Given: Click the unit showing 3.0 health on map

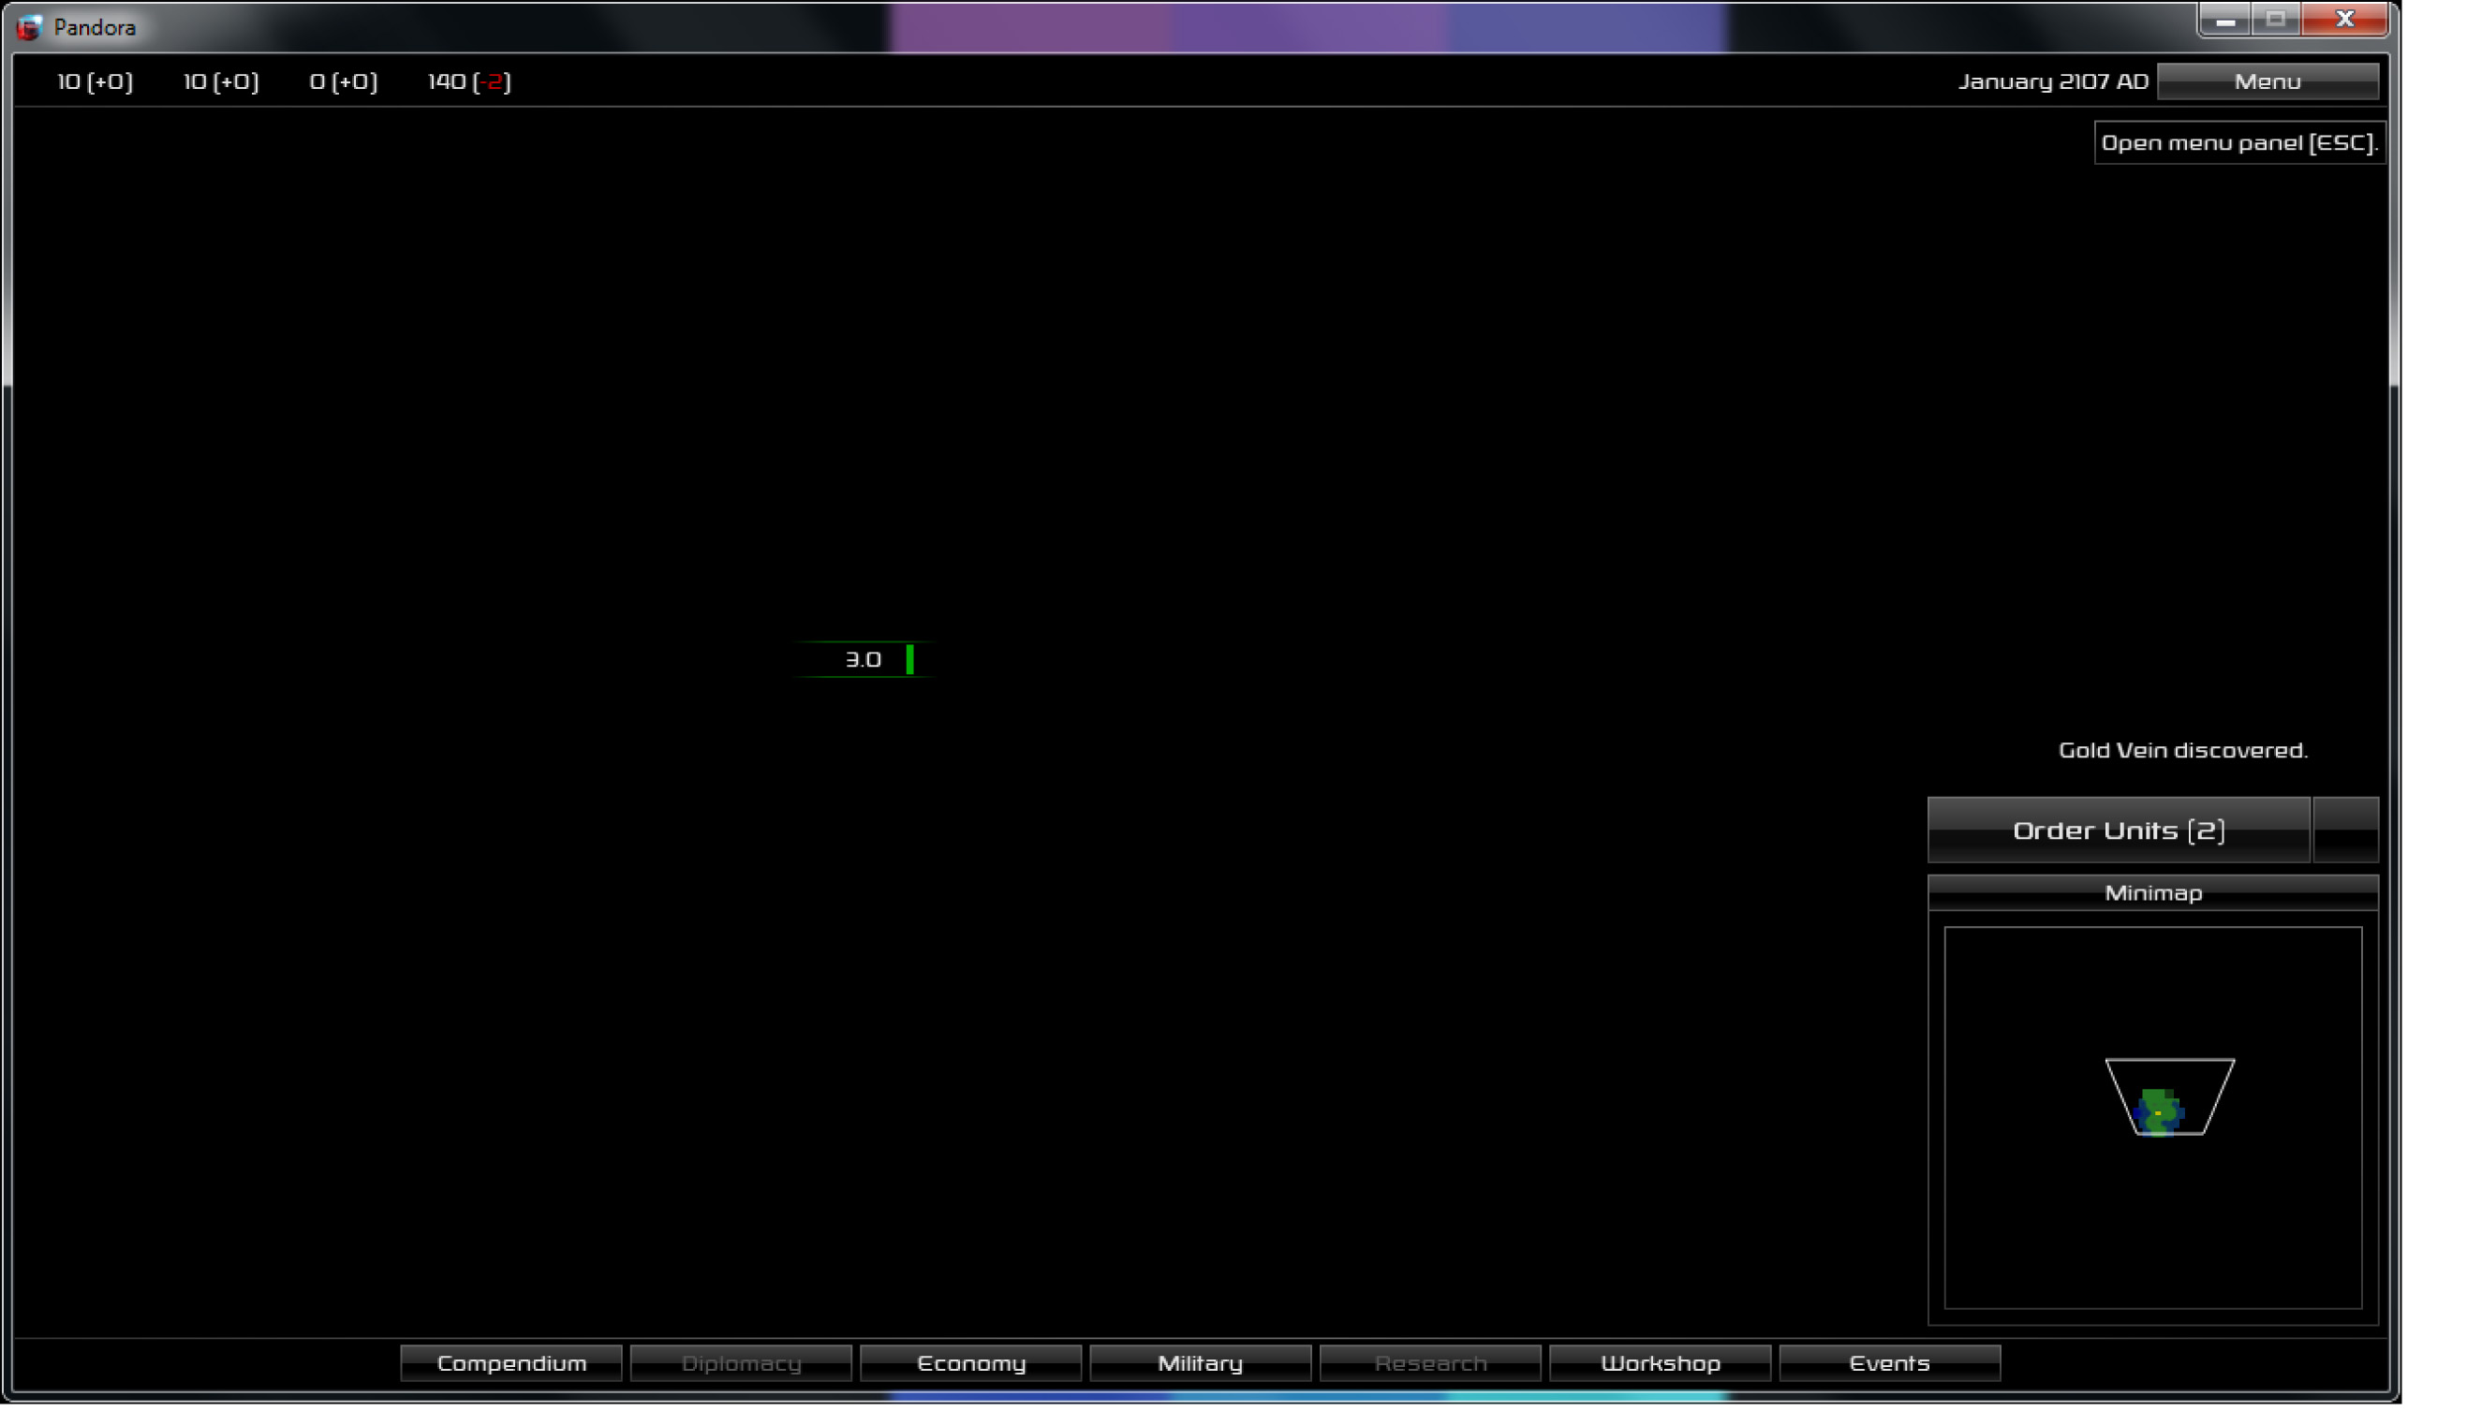Looking at the screenshot, I should point(865,660).
